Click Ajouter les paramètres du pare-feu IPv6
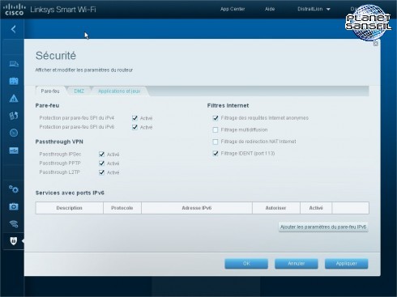Image resolution: width=397 pixels, height=297 pixels. tap(323, 227)
